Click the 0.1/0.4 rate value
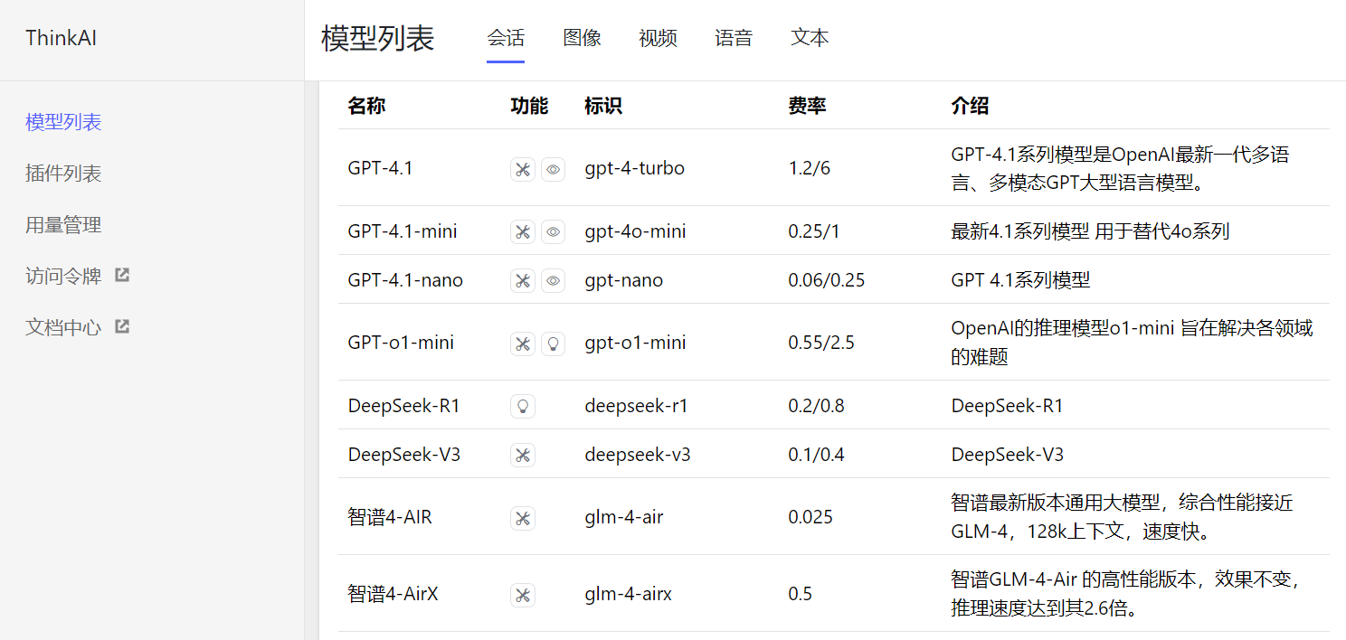The image size is (1346, 640). click(816, 455)
